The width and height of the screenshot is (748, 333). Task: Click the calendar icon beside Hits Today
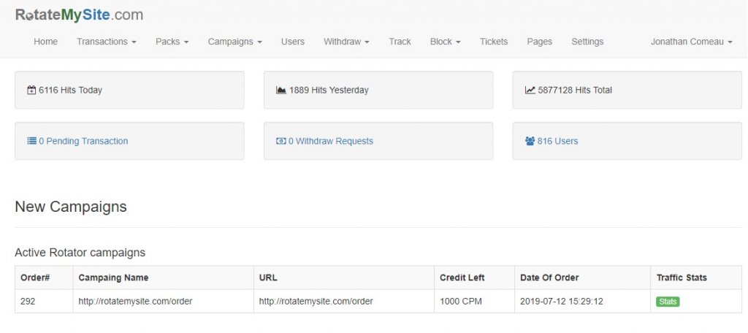tap(31, 91)
